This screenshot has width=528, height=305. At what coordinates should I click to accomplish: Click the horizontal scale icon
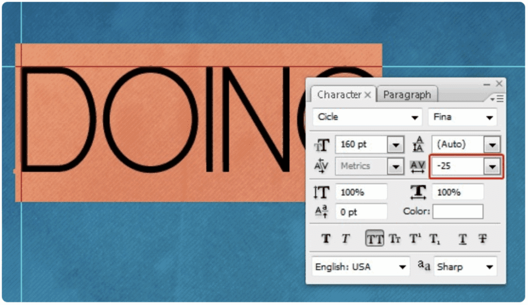(418, 192)
